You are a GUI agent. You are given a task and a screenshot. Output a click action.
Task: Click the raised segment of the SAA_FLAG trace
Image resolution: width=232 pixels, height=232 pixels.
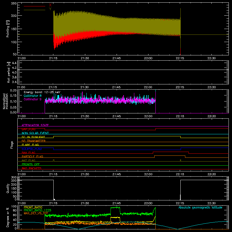171,152
